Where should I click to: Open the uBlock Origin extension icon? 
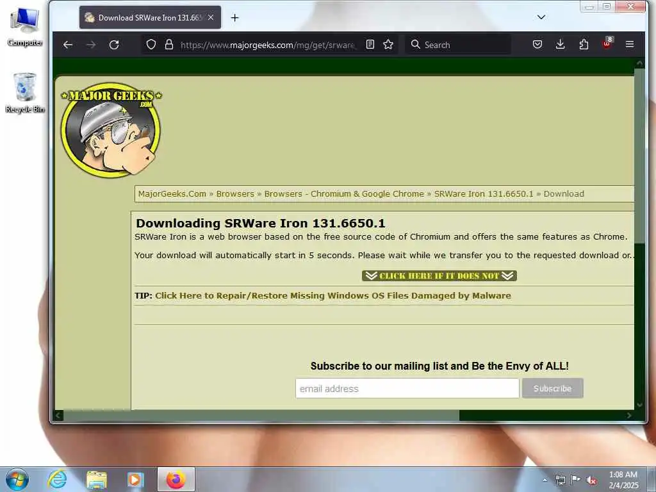tap(607, 44)
